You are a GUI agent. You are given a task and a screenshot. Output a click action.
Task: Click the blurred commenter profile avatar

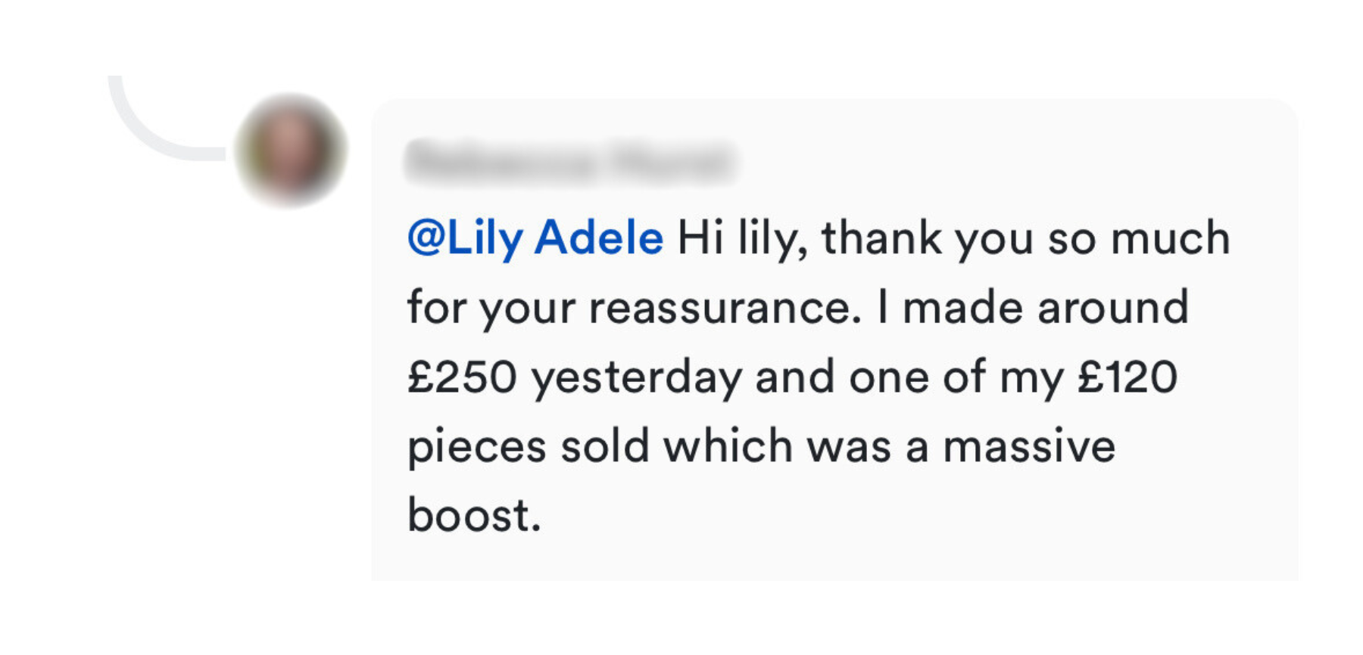(290, 150)
